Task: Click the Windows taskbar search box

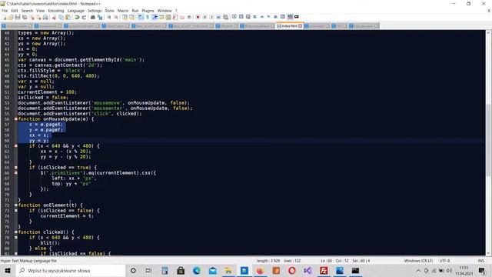Action: 71,270
